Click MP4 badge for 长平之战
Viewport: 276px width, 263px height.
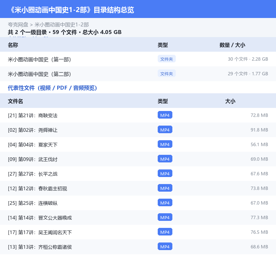[165, 173]
